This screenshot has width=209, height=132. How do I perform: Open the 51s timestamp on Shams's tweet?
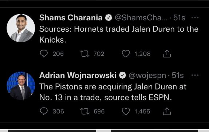click(179, 18)
